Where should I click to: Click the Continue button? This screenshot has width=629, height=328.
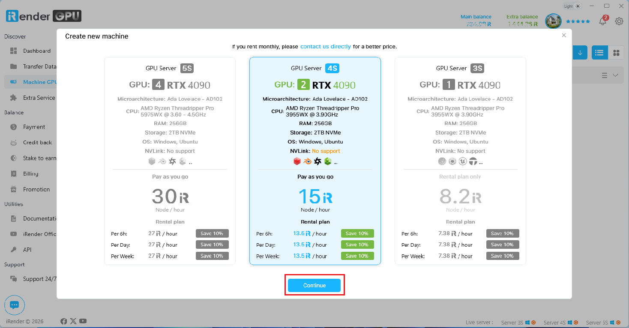[x=314, y=286]
